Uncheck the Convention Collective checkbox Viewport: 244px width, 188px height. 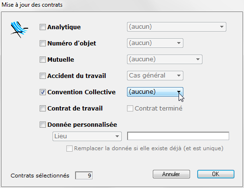(42, 92)
